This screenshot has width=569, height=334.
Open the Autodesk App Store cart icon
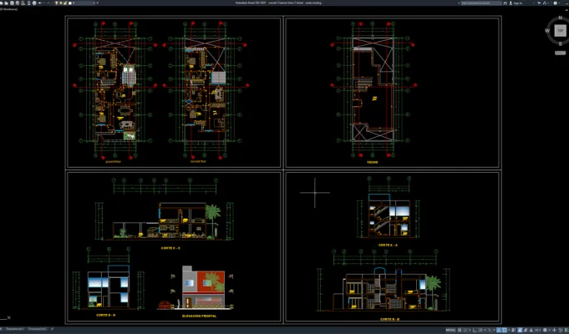coord(539,3)
